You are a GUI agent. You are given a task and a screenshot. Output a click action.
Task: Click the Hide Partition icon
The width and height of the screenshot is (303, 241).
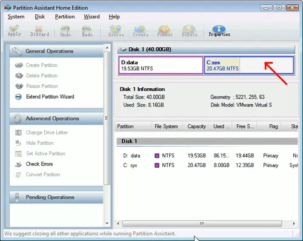pos(18,143)
